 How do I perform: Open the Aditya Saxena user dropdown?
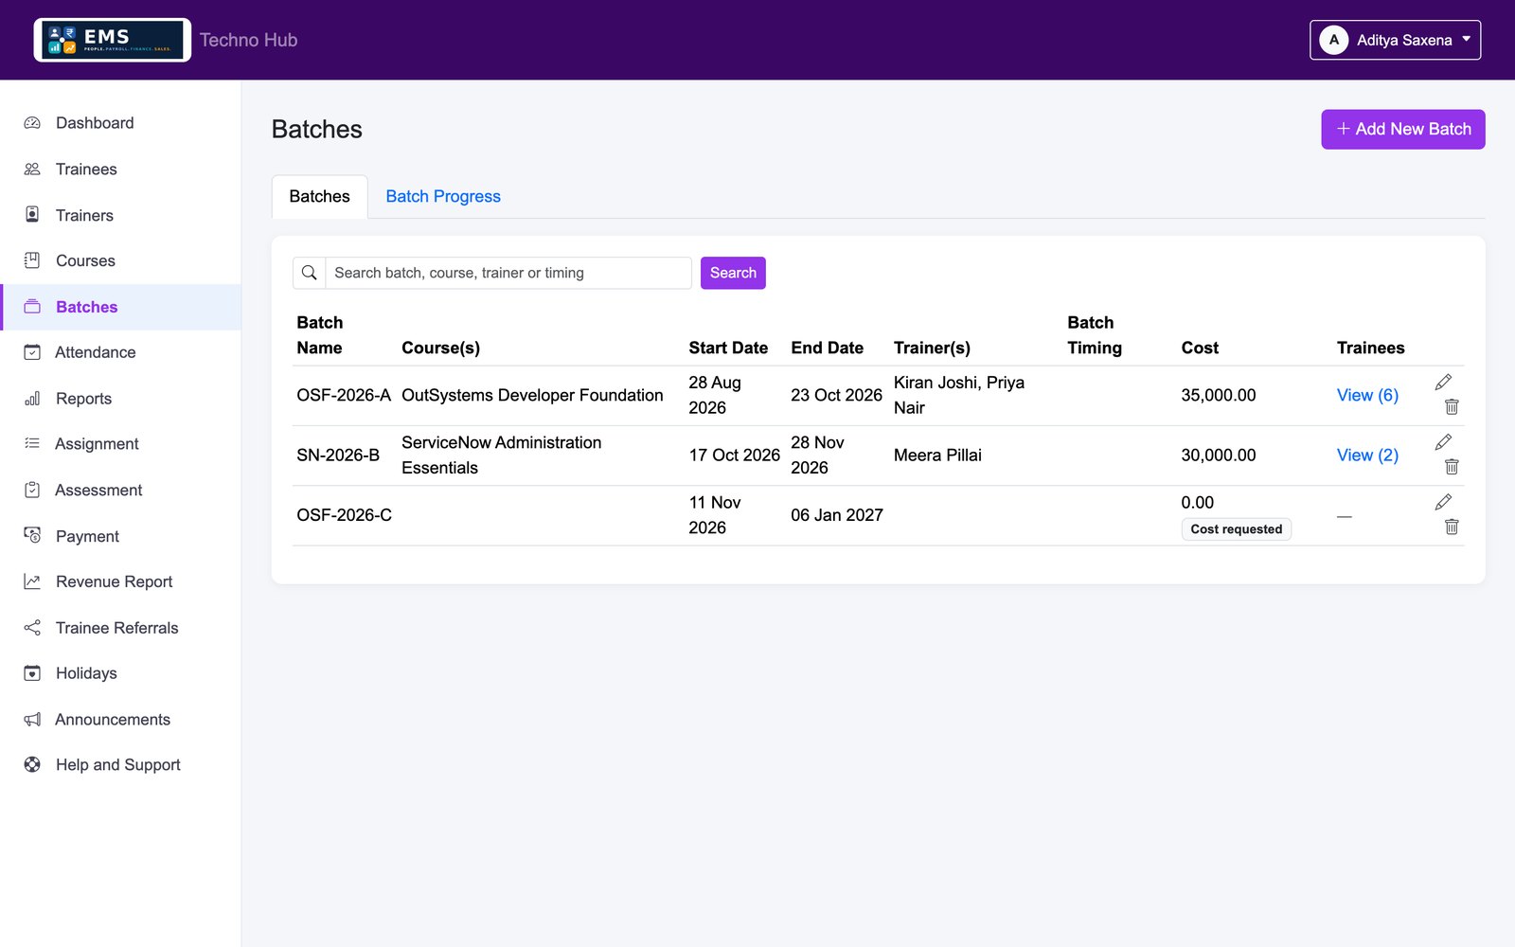tap(1395, 40)
